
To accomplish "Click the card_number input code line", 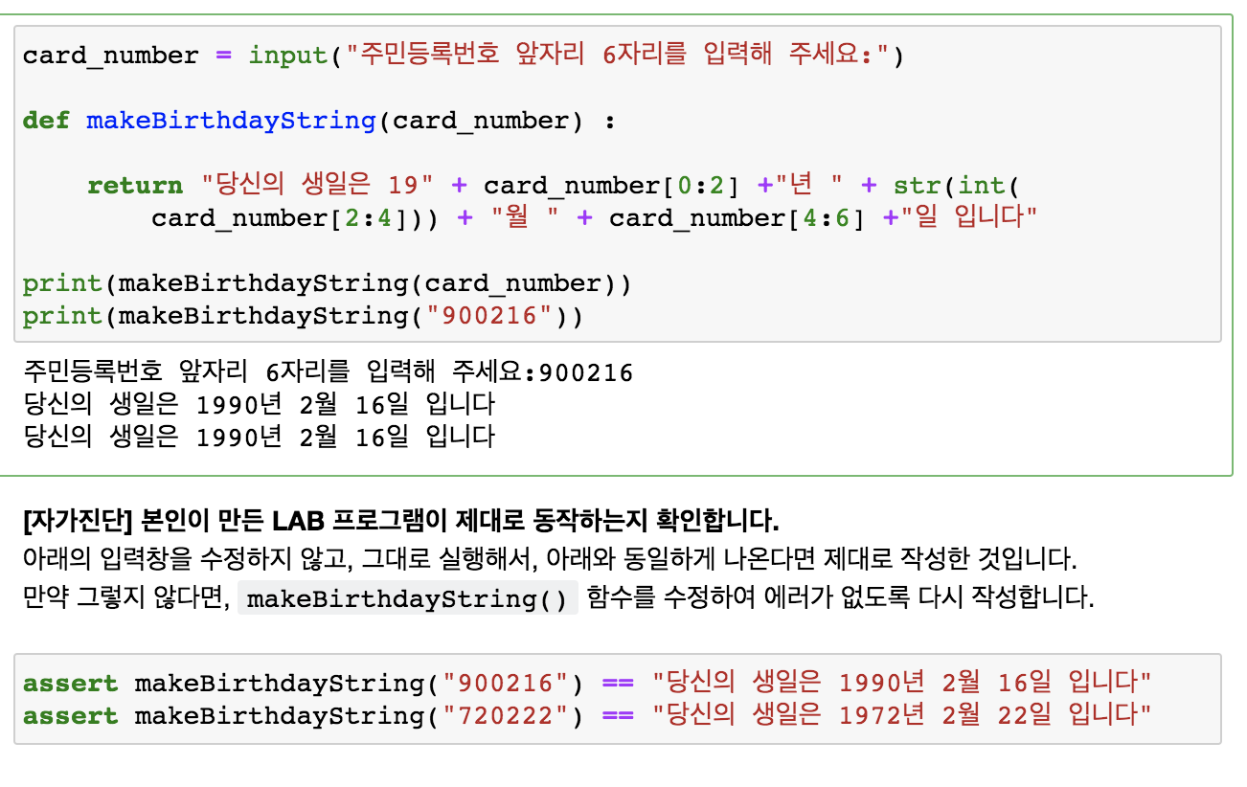I will pos(463,56).
